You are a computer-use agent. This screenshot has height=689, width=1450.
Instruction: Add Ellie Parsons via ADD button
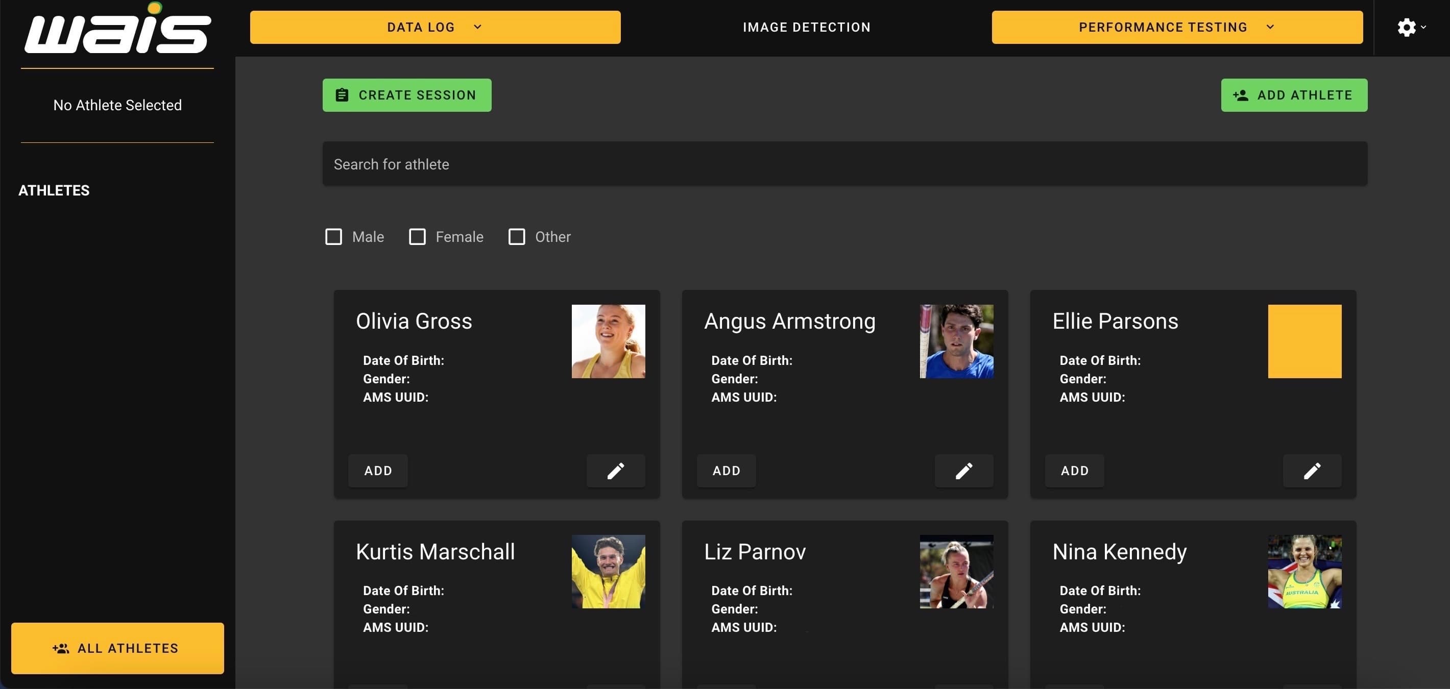click(x=1074, y=471)
